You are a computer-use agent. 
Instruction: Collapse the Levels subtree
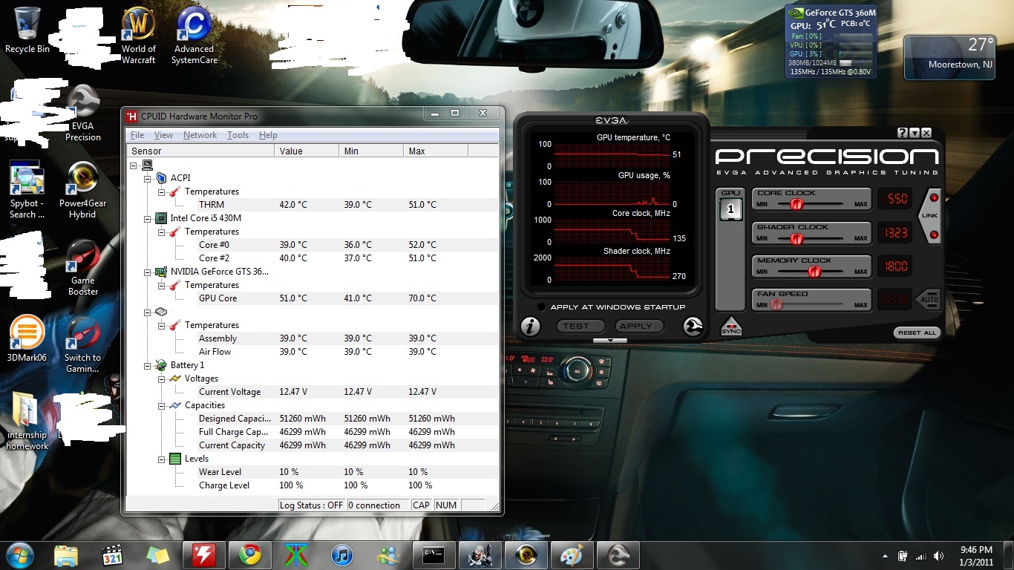point(161,459)
